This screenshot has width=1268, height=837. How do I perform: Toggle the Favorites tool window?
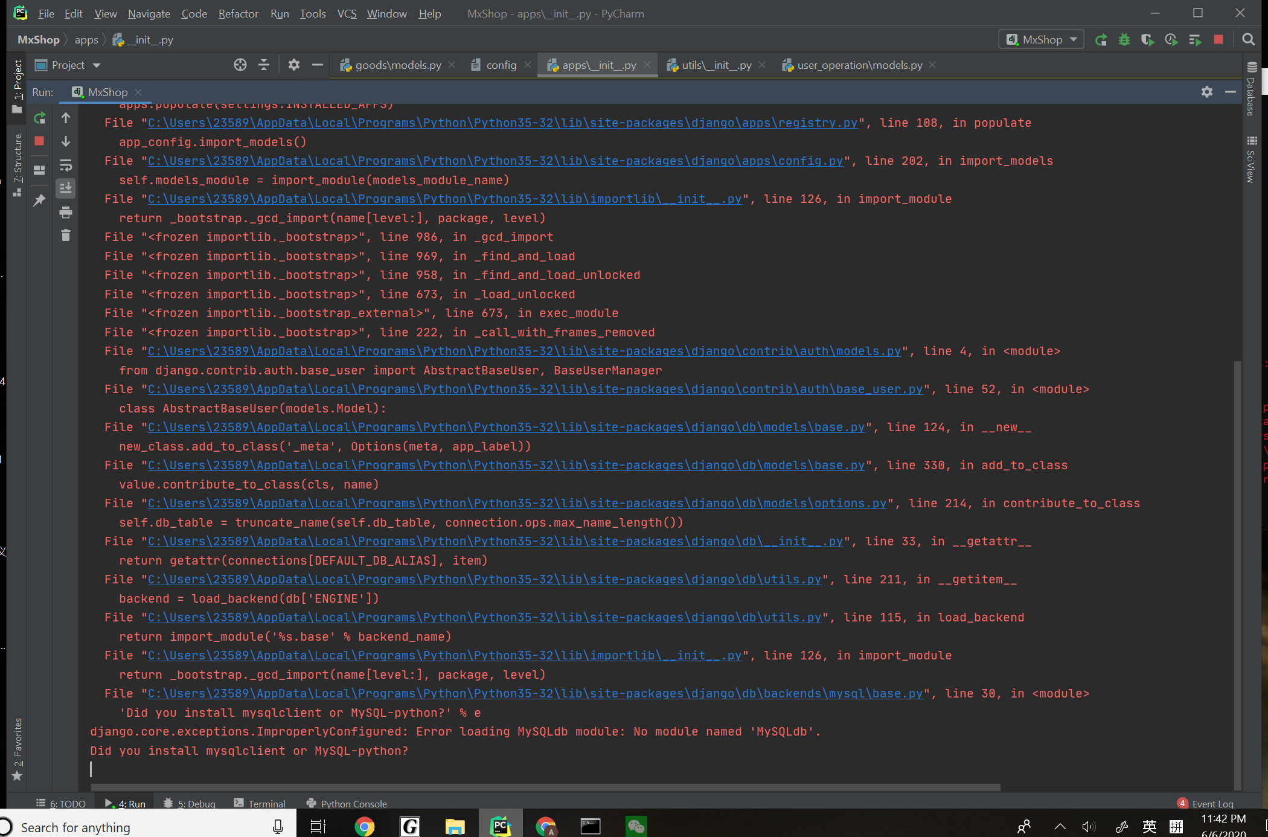(18, 749)
